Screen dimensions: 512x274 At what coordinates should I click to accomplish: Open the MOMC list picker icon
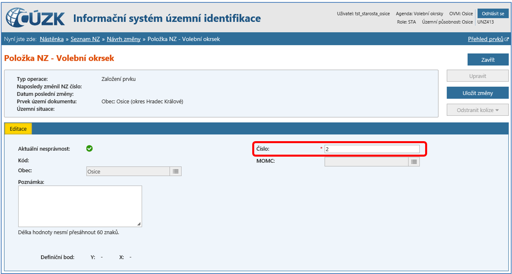tap(414, 162)
